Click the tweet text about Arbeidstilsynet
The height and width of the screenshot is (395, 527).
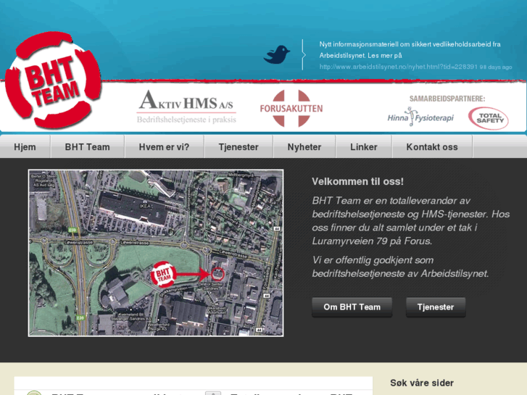point(410,50)
